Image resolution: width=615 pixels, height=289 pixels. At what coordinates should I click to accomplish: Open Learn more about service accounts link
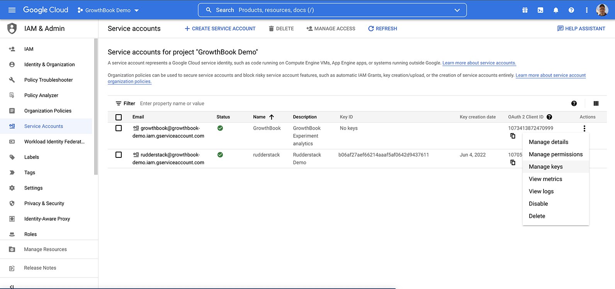[x=479, y=63]
